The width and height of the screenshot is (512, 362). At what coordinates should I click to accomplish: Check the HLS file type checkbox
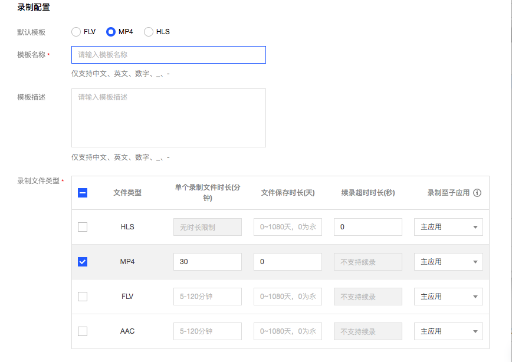pos(83,227)
